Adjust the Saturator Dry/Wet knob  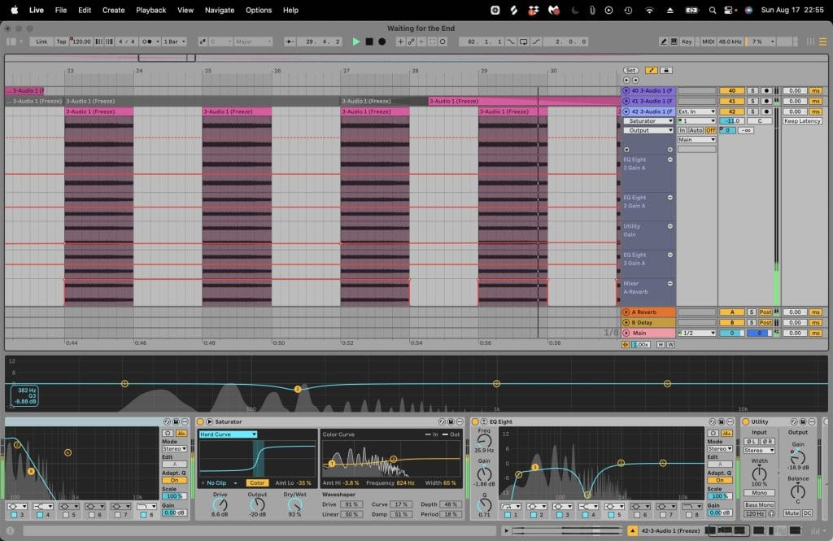(294, 505)
